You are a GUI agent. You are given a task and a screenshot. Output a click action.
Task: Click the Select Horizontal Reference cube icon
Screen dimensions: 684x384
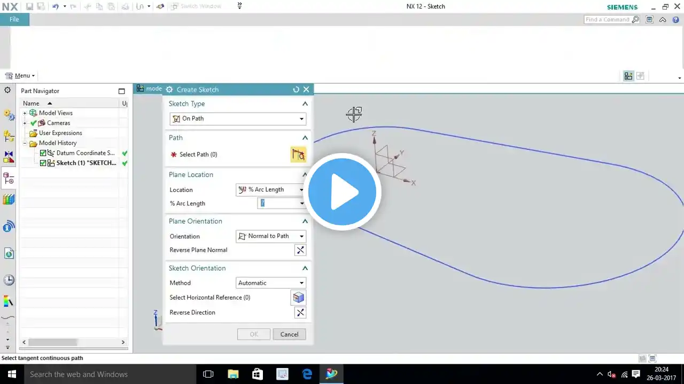pyautogui.click(x=298, y=298)
